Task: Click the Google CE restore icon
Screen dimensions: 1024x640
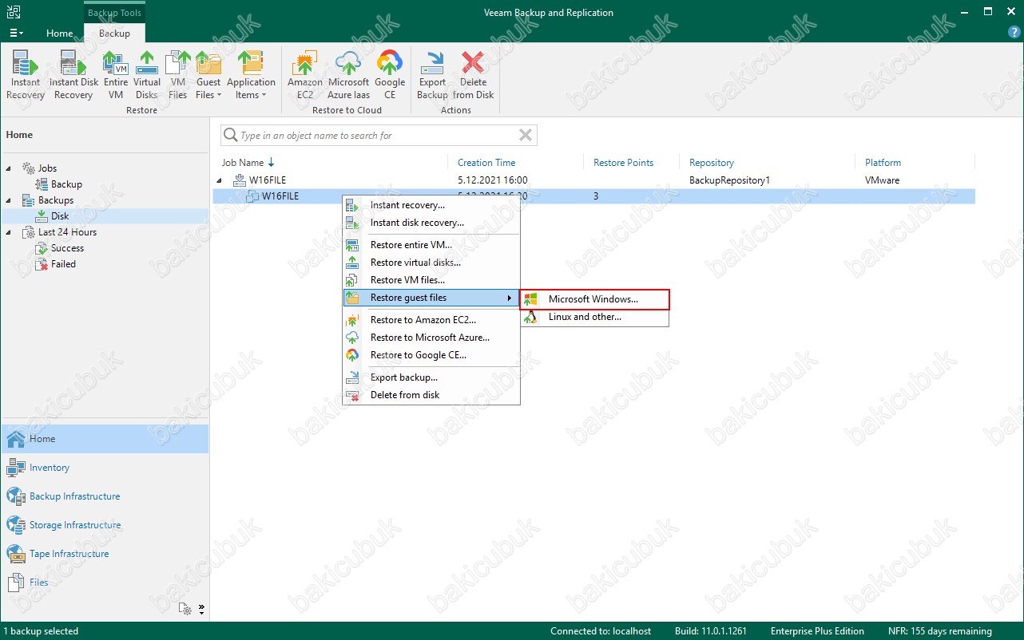Action: pyautogui.click(x=390, y=75)
